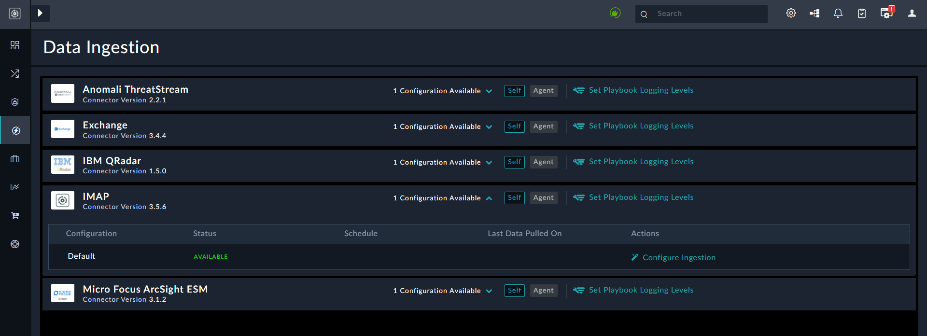The width and height of the screenshot is (927, 336).
Task: Set Playbook Logging Levels for IBM QRadar
Action: coord(633,162)
